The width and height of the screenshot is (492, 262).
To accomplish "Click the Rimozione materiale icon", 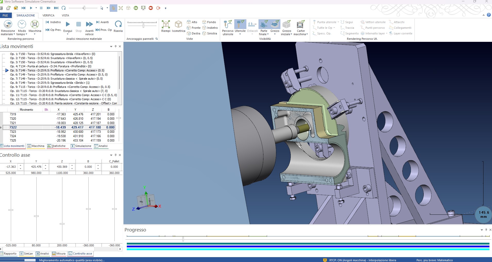I will point(8,25).
